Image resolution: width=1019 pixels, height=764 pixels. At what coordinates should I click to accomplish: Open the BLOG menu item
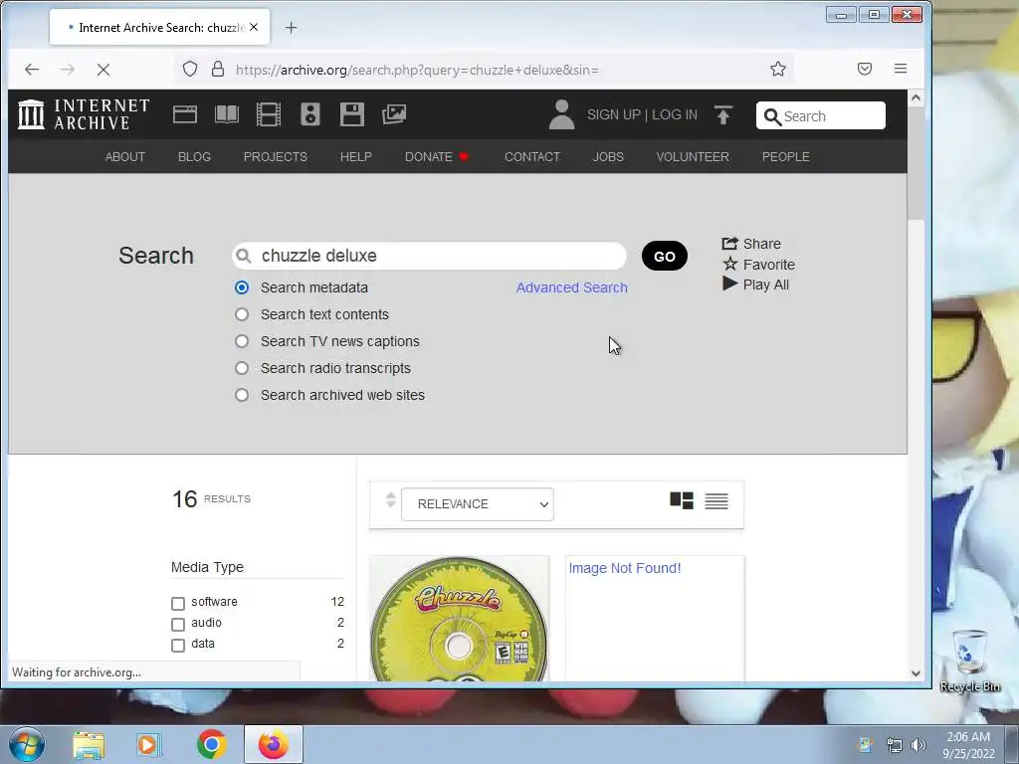(194, 156)
